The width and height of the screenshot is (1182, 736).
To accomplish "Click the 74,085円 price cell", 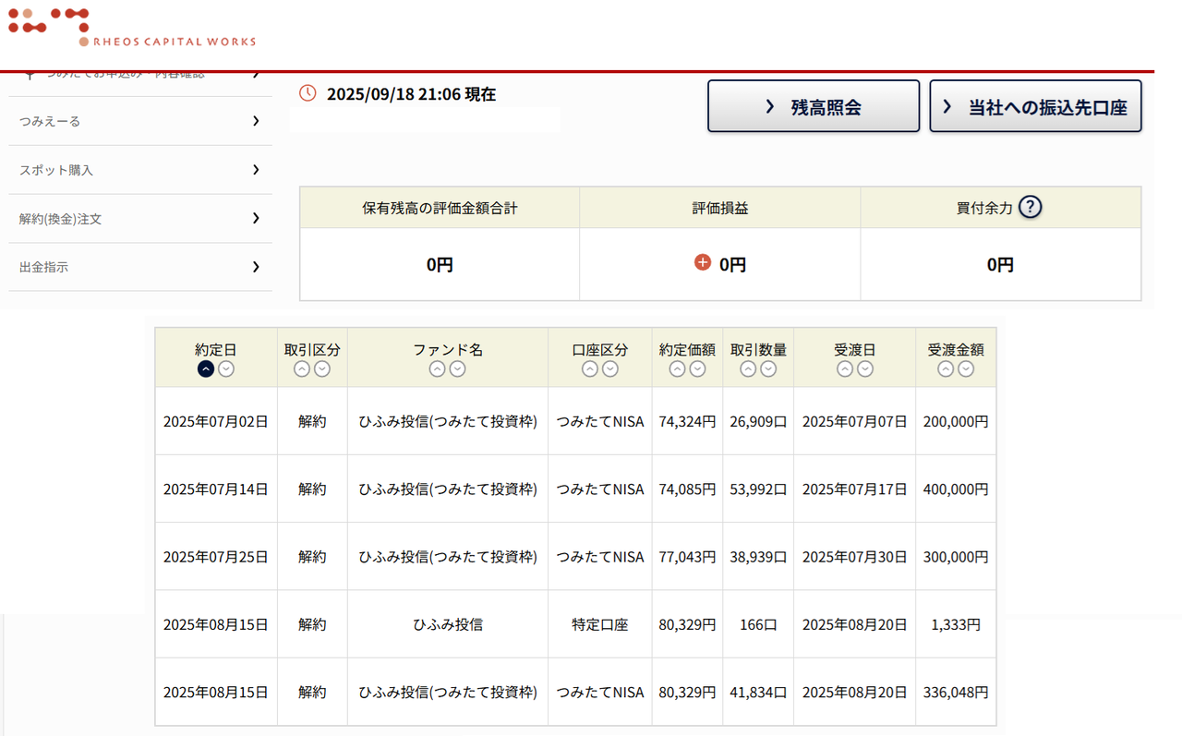I will [687, 489].
